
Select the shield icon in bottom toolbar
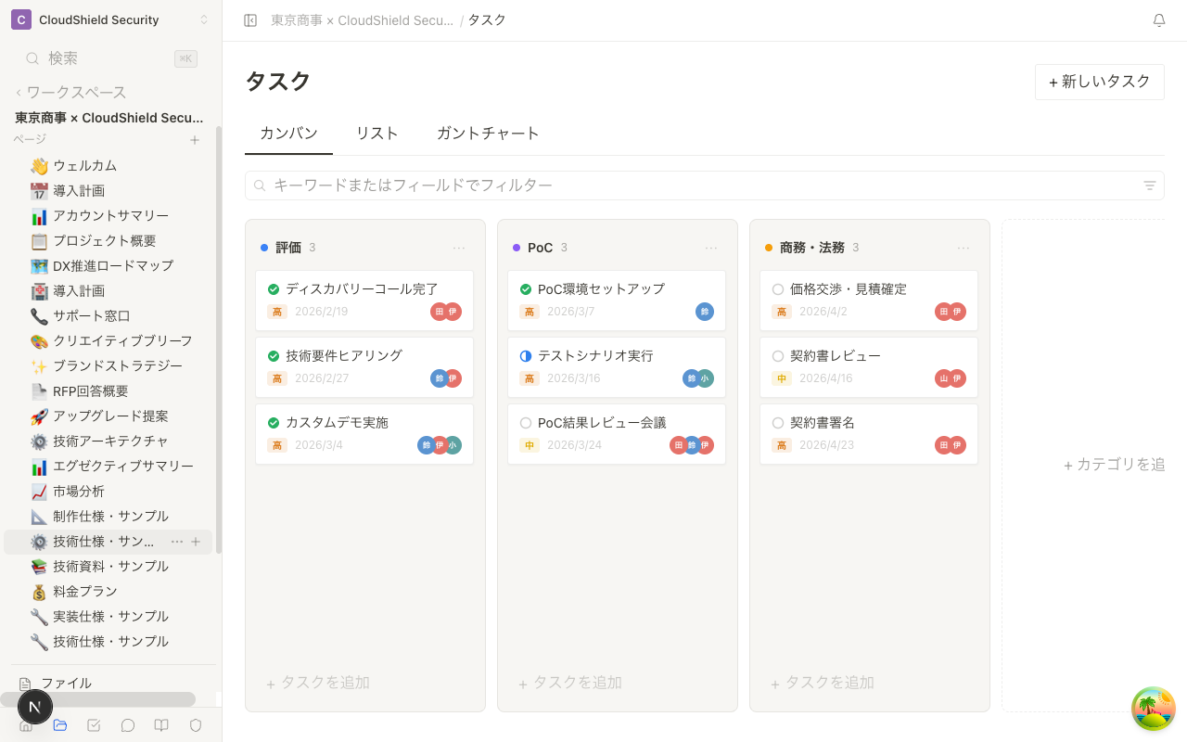click(x=195, y=725)
